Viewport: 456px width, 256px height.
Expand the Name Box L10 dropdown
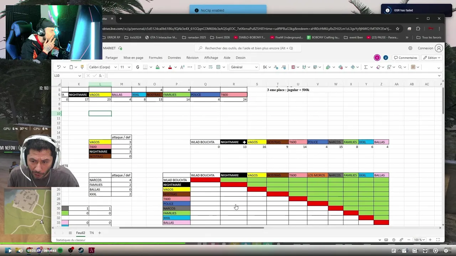pyautogui.click(x=79, y=76)
